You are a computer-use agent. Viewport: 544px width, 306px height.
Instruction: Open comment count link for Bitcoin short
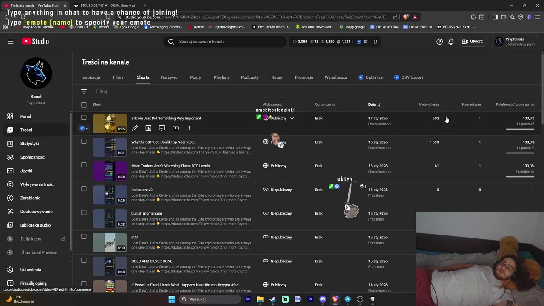point(480,118)
